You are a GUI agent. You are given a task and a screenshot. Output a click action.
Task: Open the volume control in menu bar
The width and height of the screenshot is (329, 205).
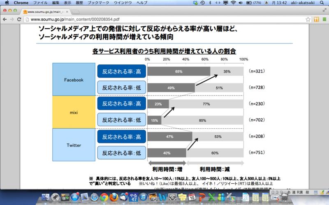tap(241, 3)
